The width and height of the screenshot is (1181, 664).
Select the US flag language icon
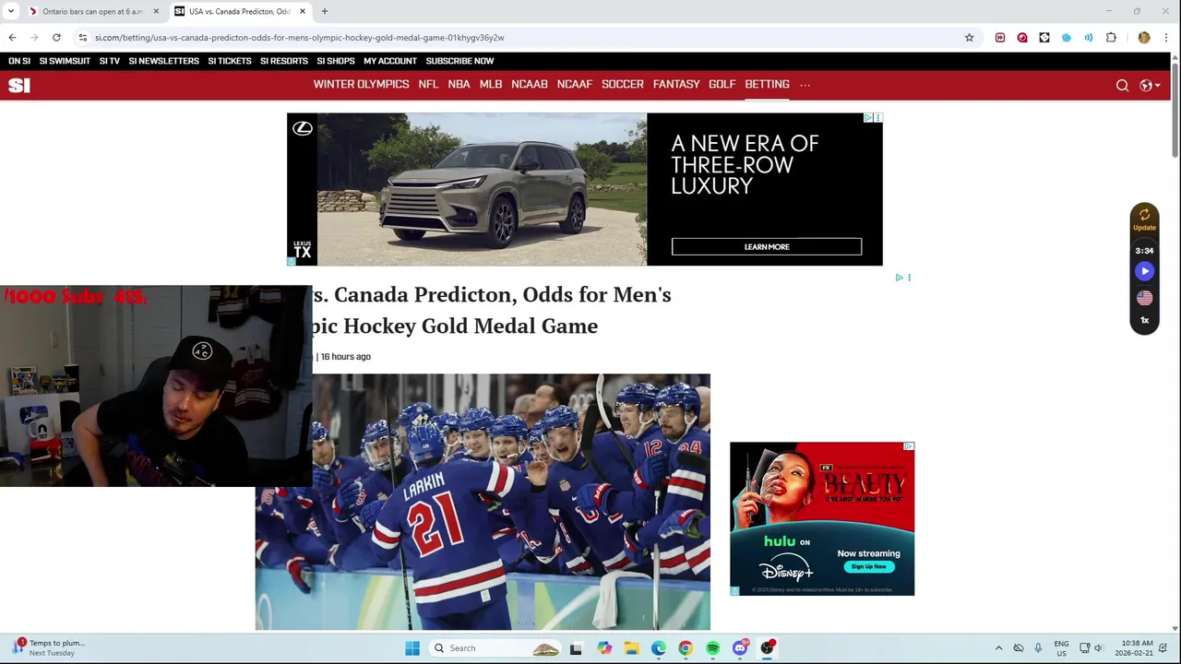(x=1144, y=298)
